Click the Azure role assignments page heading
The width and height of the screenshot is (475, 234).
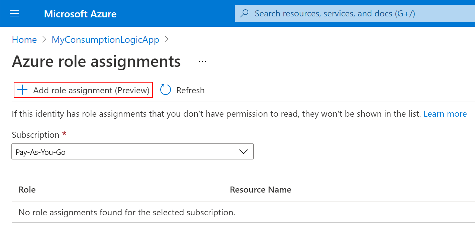tap(96, 62)
